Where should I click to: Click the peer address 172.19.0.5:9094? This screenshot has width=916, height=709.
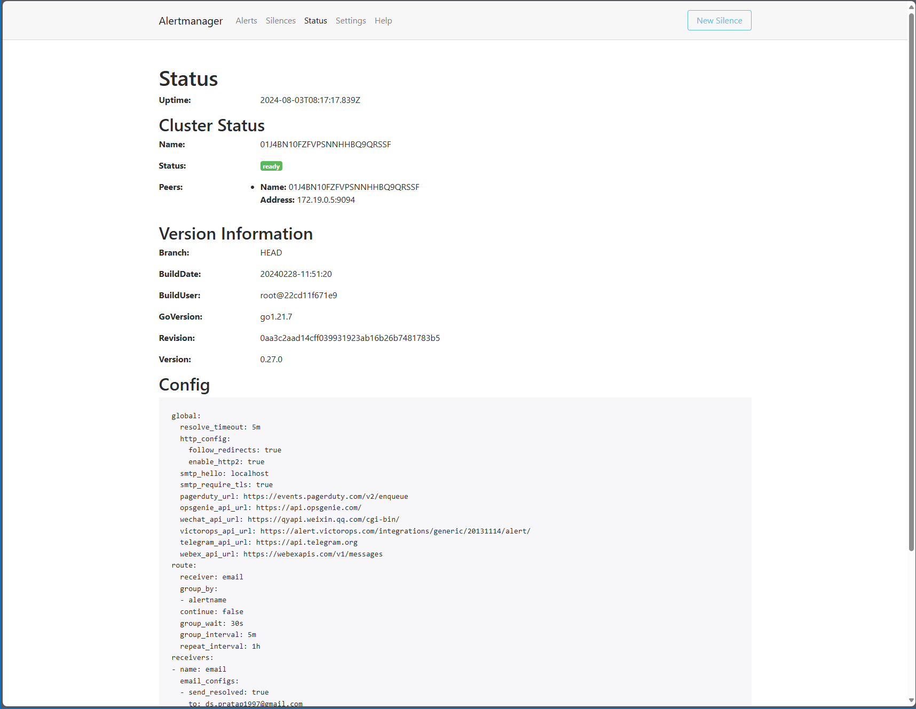click(x=326, y=200)
